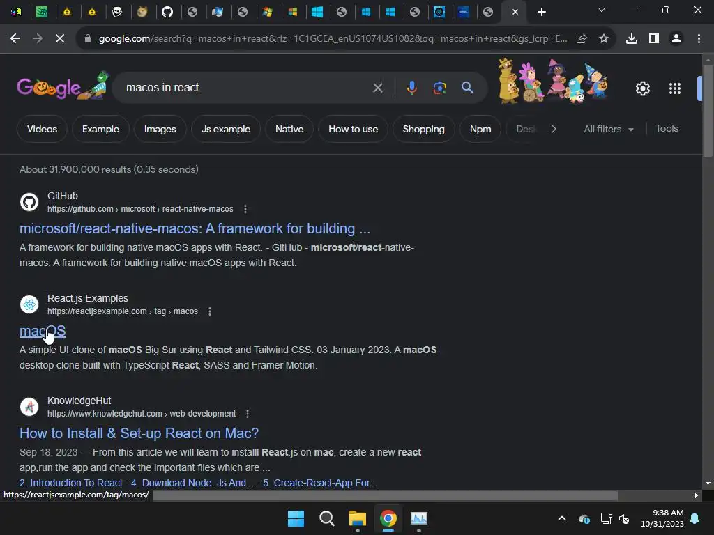The image size is (714, 535).
Task: Select the Images filter chip
Action: [160, 129]
